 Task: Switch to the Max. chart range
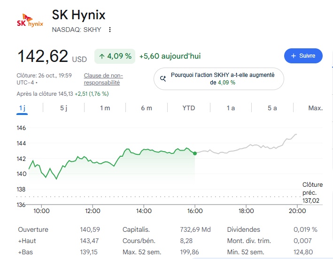click(x=315, y=108)
